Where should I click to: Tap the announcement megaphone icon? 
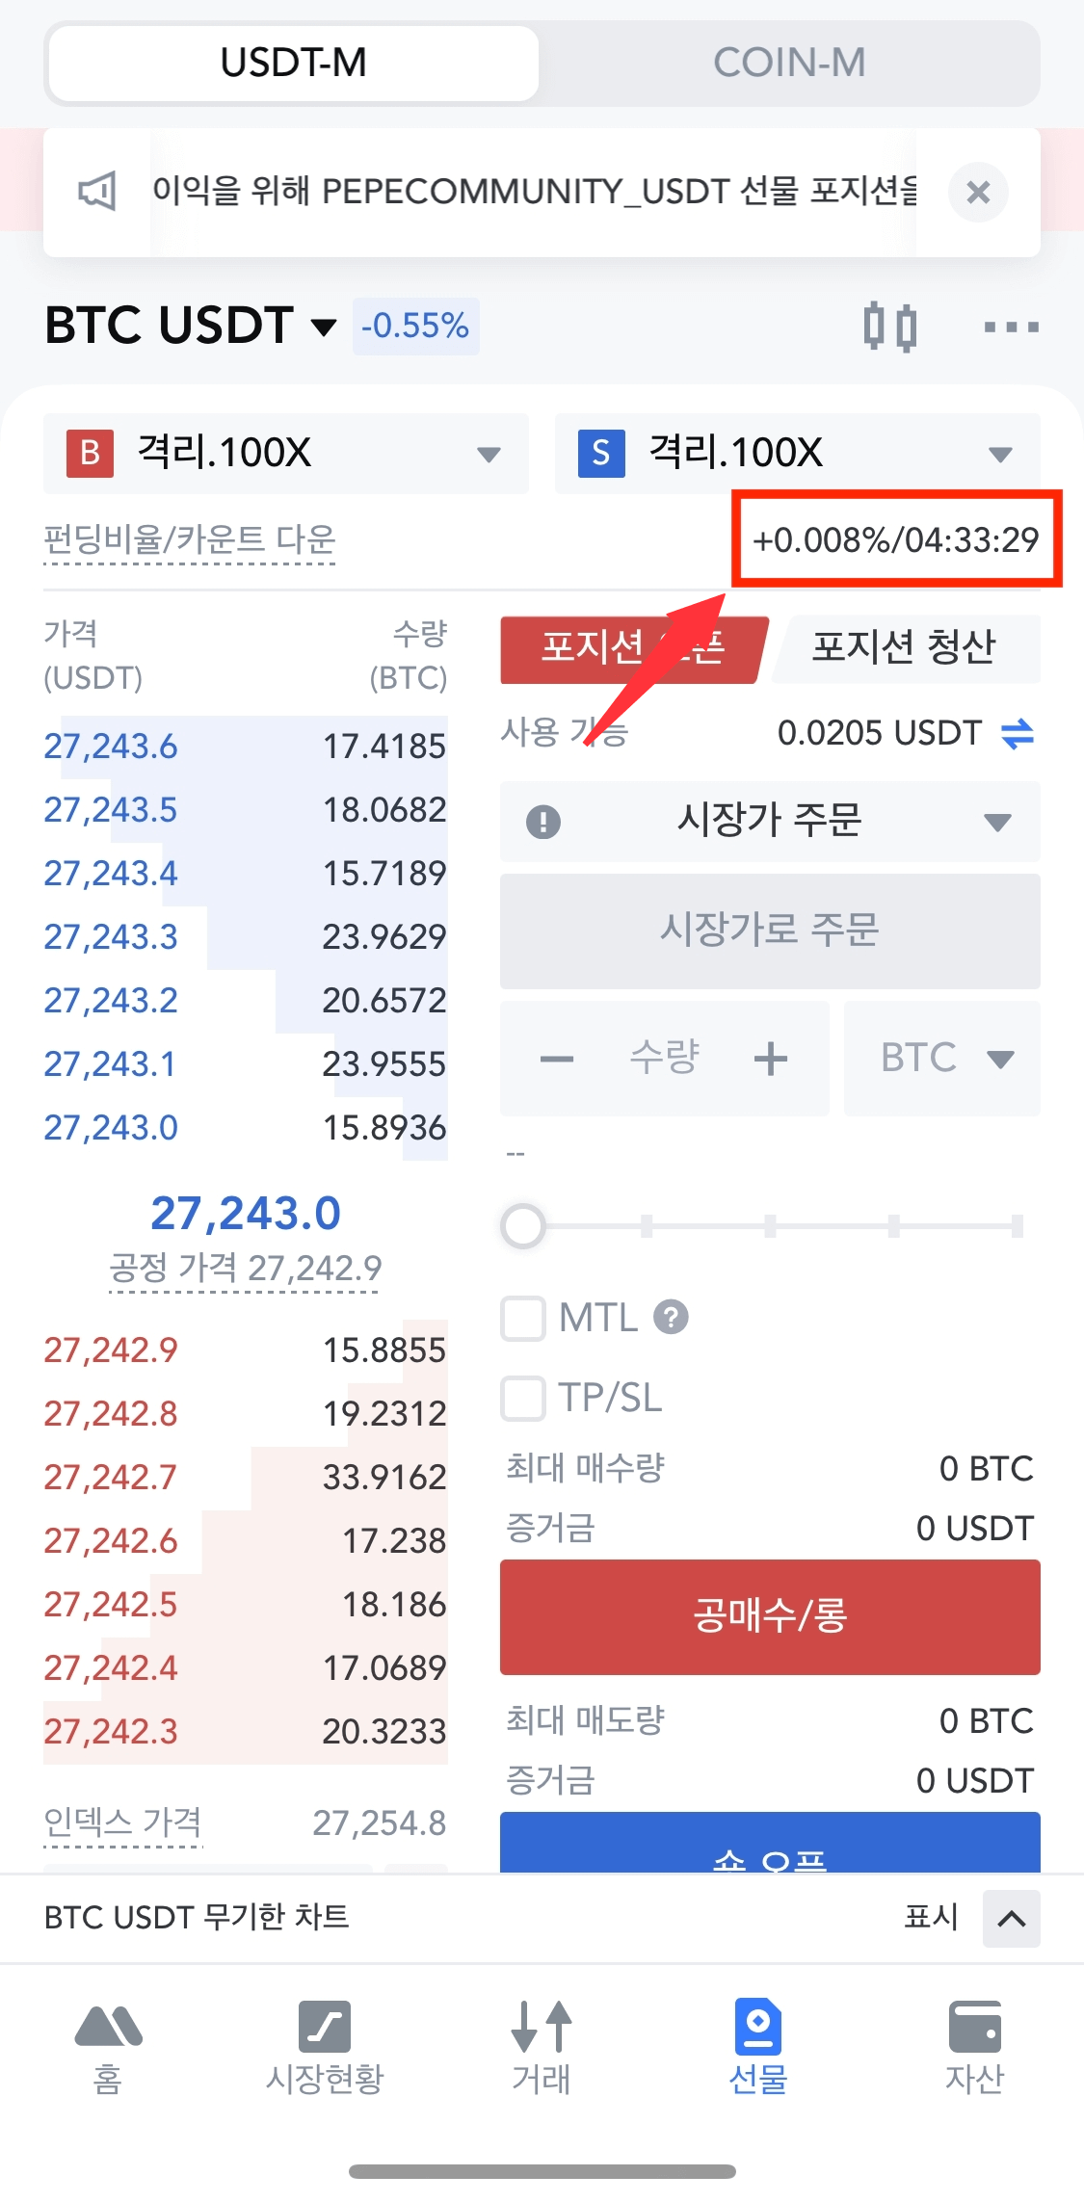[x=97, y=192]
